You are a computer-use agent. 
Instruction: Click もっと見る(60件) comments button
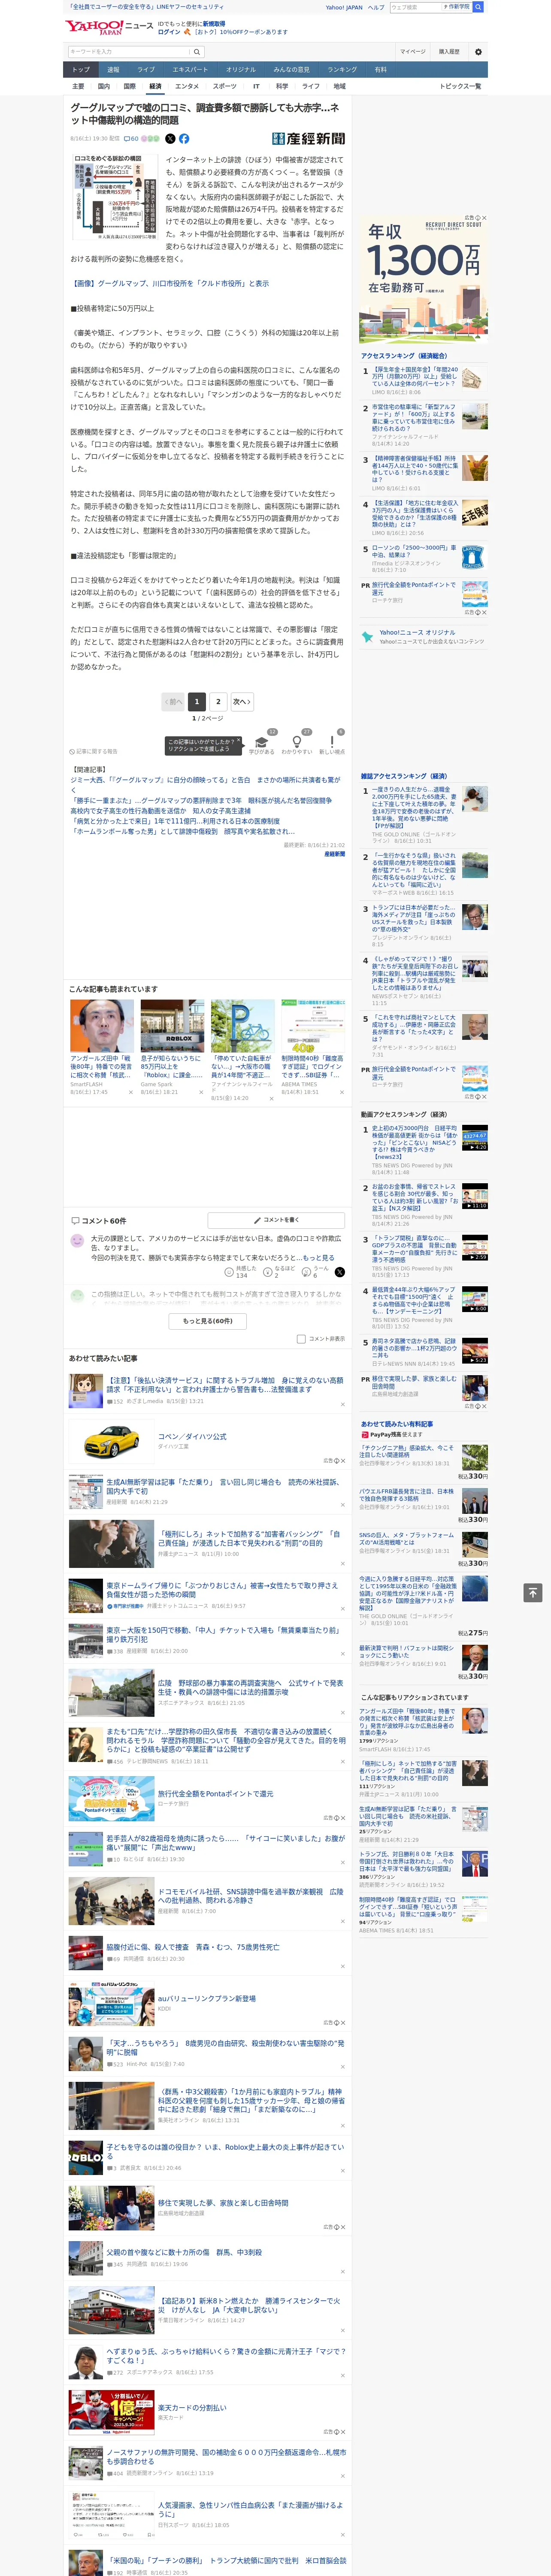click(x=207, y=1320)
